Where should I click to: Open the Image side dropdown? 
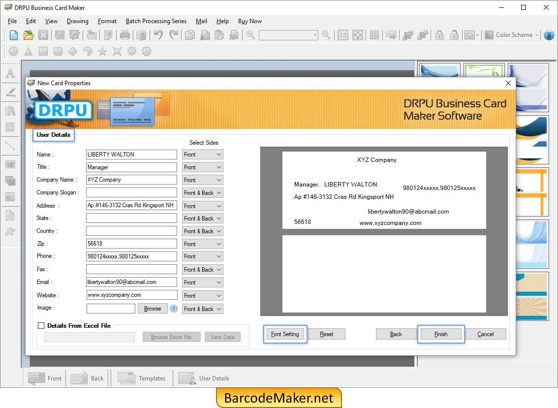(203, 309)
